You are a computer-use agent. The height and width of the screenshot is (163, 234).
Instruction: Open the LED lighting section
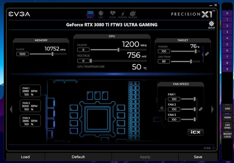pyautogui.click(x=100, y=13)
